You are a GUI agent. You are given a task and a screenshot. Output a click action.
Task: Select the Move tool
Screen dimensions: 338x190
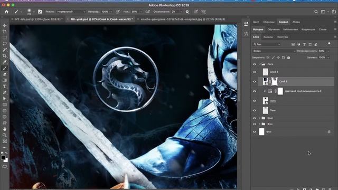pyautogui.click(x=5, y=25)
